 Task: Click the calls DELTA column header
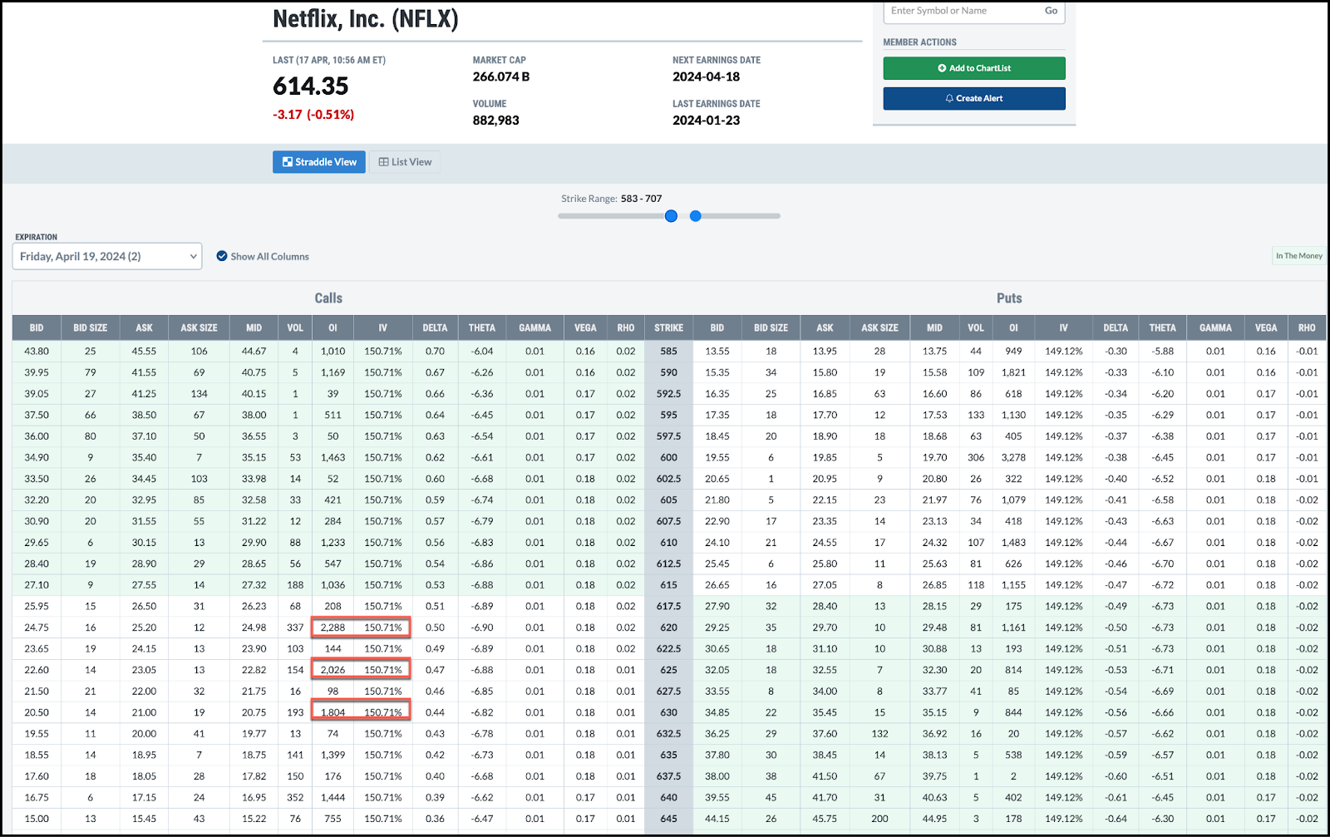pyautogui.click(x=435, y=327)
